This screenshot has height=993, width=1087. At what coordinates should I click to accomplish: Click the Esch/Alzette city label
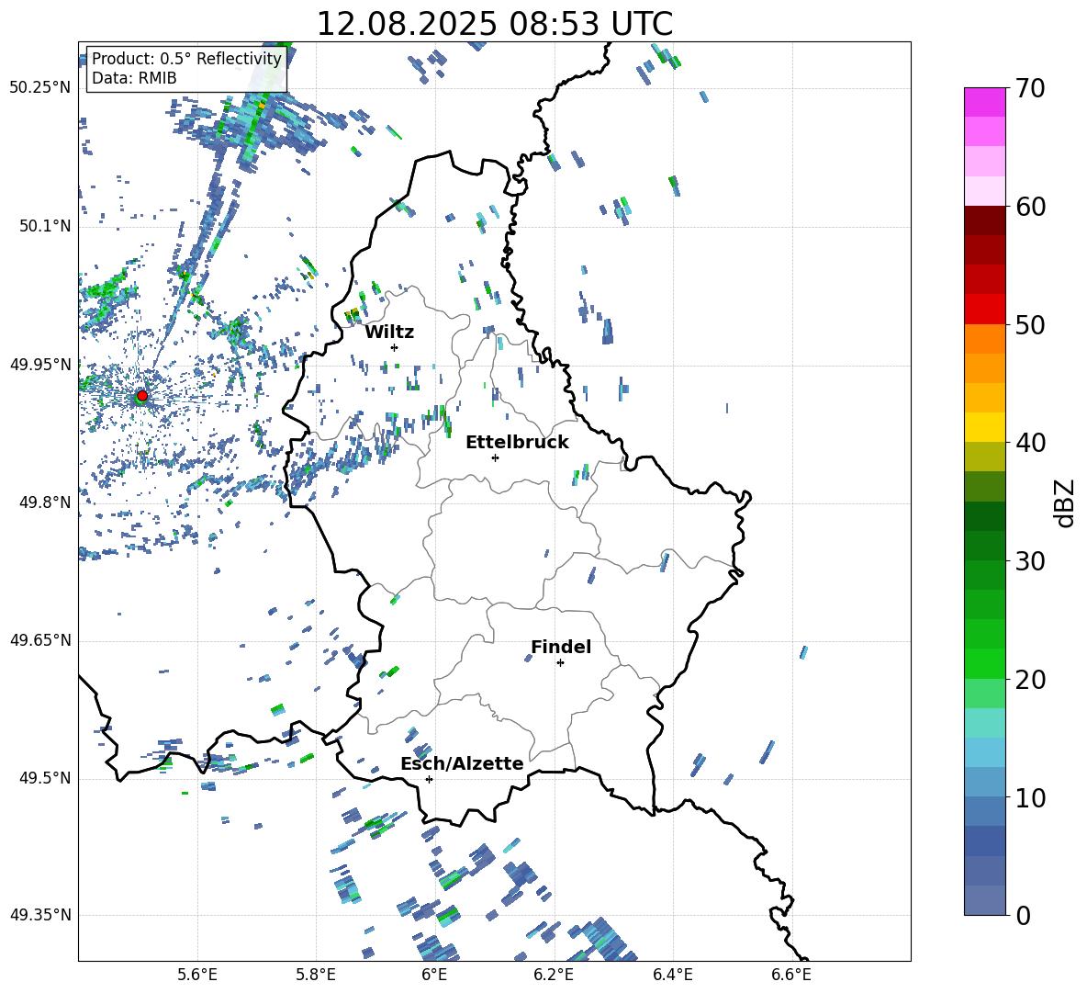click(x=462, y=763)
